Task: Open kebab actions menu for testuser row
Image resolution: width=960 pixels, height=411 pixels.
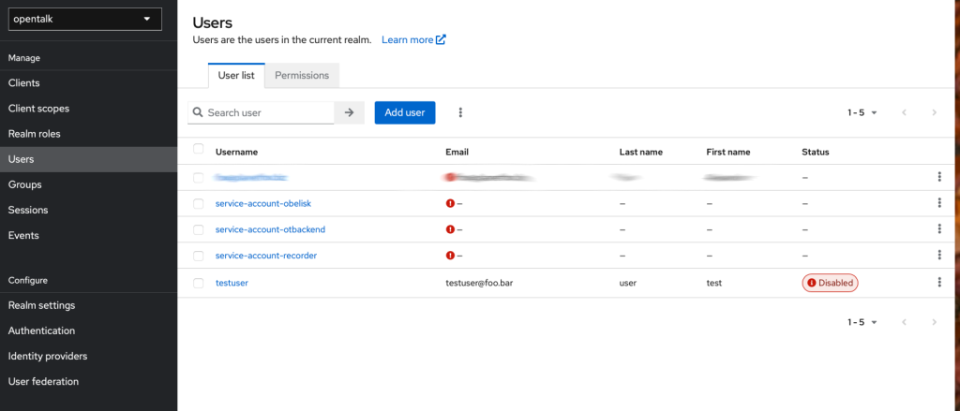Action: [938, 282]
